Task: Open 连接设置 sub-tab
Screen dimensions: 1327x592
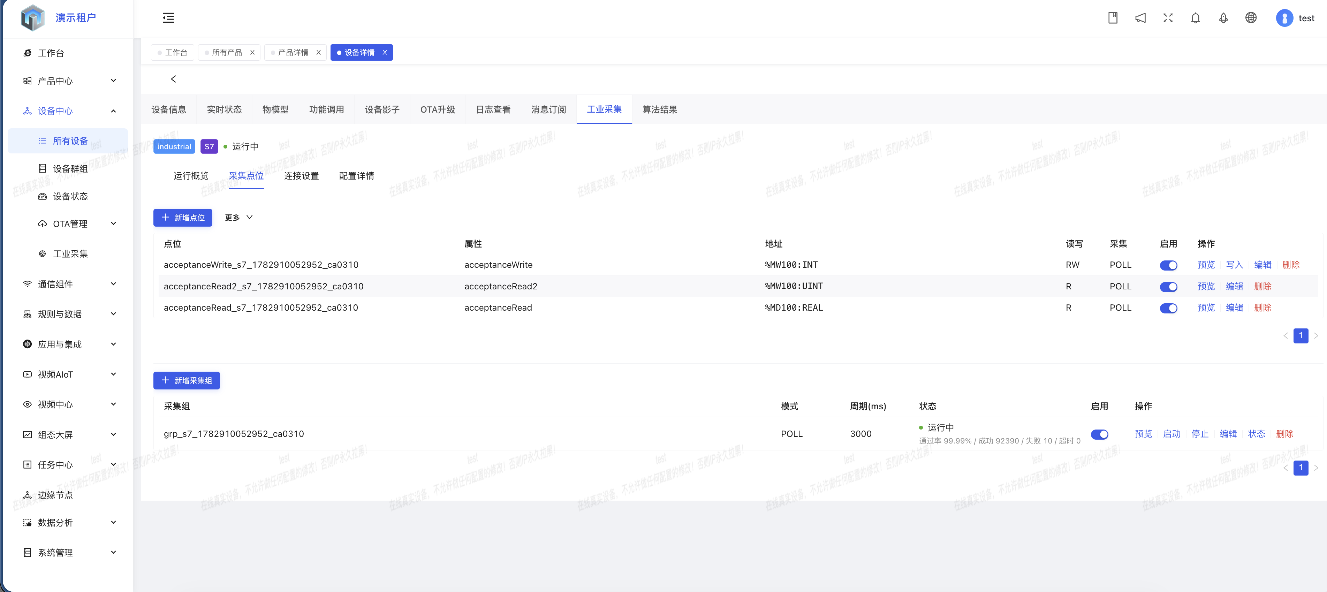Action: [301, 176]
